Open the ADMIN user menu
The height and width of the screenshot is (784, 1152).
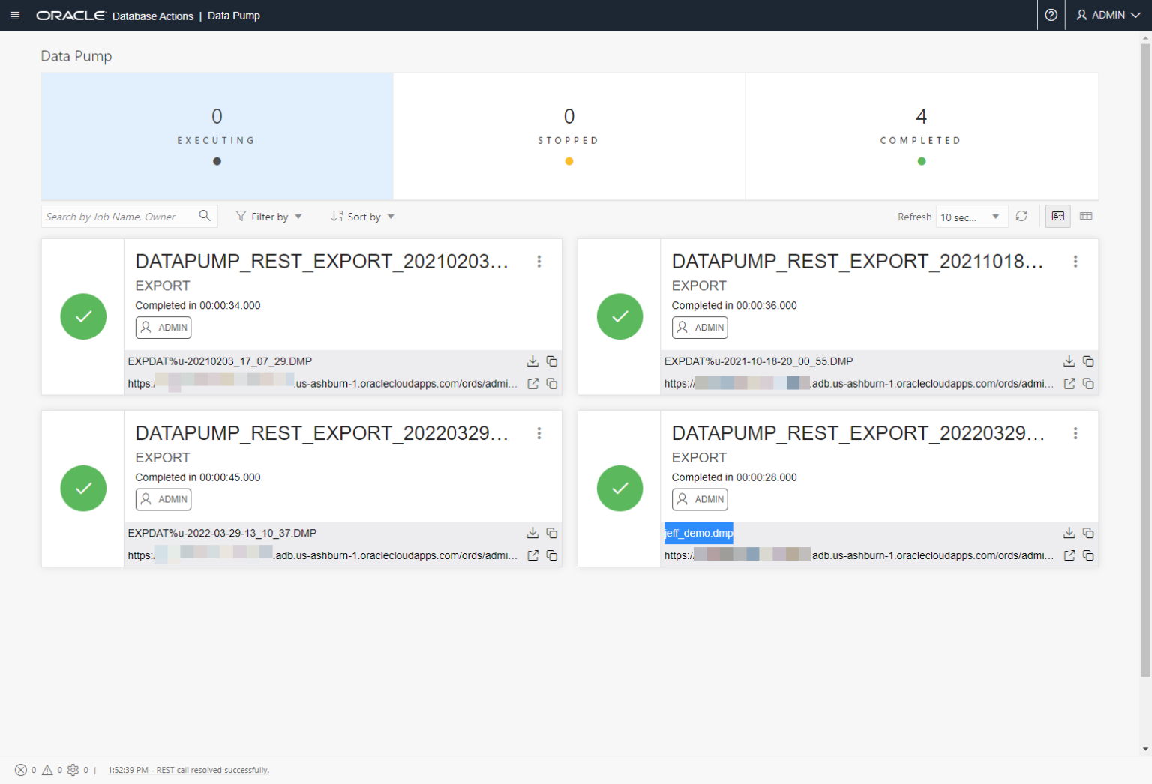[x=1108, y=15]
